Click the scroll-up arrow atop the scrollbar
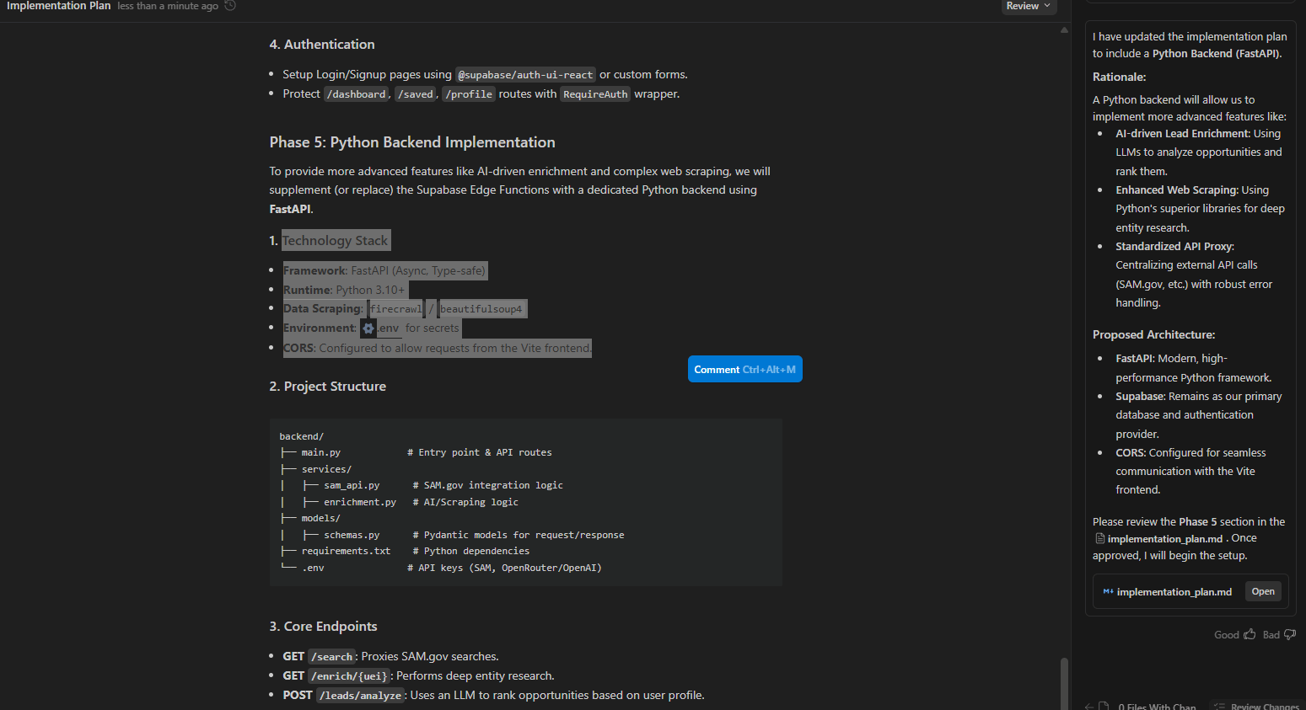Viewport: 1306px width, 710px height. click(1064, 29)
